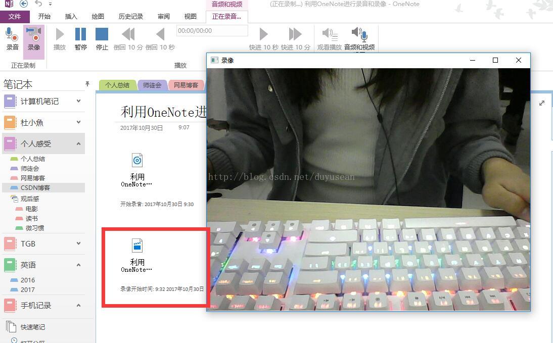The image size is (553, 343).
Task: Open 快速笔记 quick notes
Action: pyautogui.click(x=32, y=327)
